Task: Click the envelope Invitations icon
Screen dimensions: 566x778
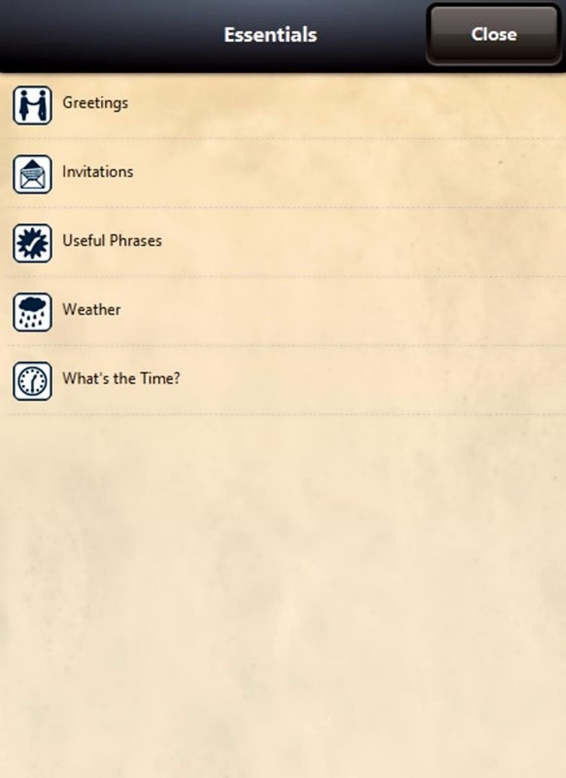Action: [x=32, y=173]
